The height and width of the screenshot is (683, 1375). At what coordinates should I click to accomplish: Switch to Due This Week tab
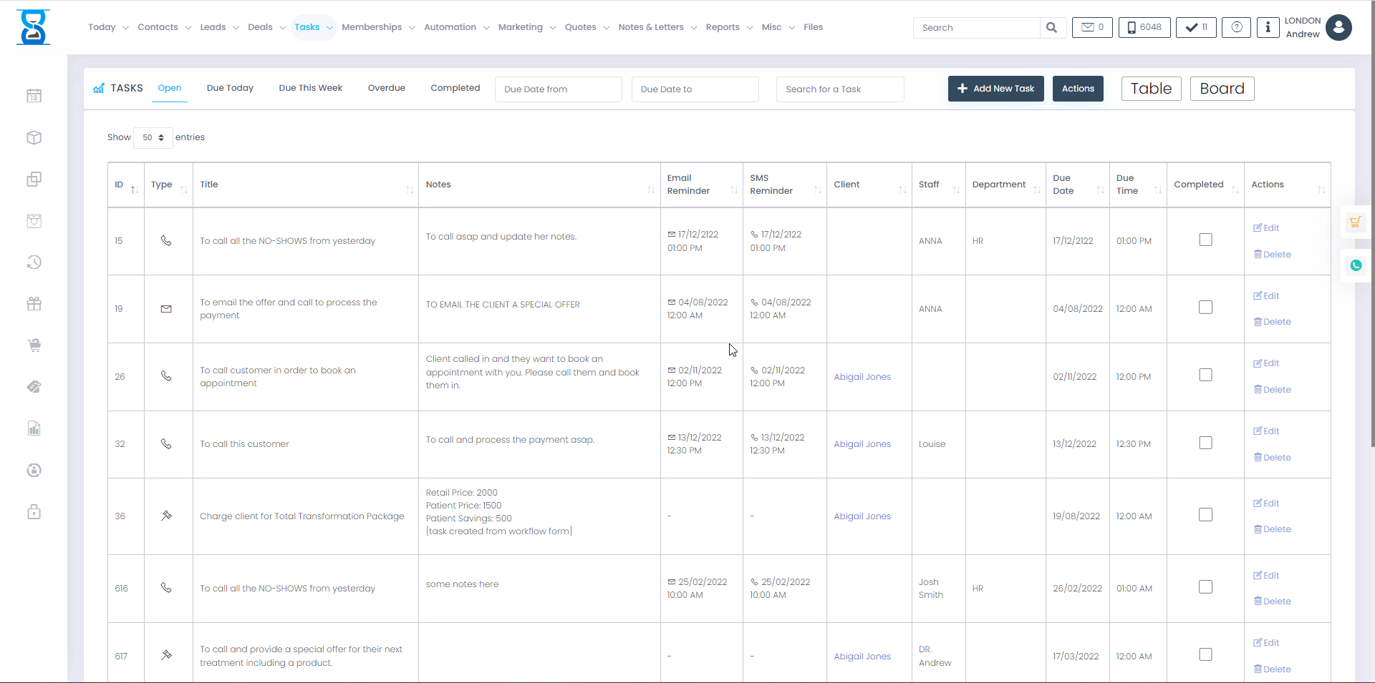pos(310,88)
